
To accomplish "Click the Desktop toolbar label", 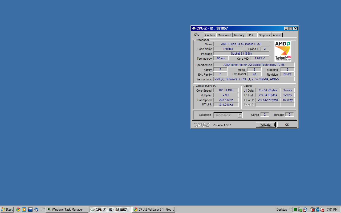I will 282,210.
